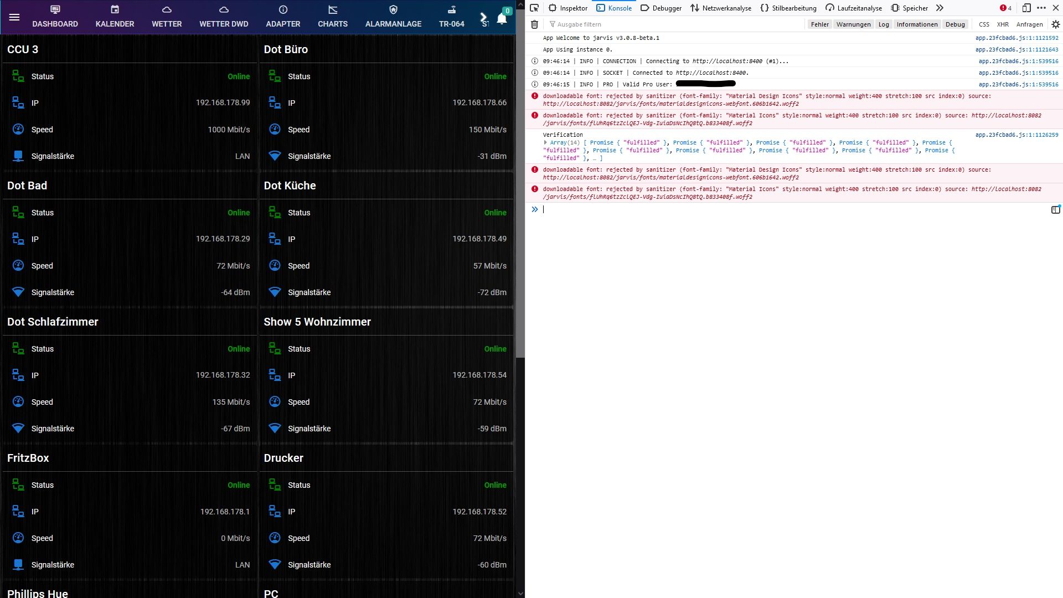Click Dot Schlafzimmer Speed gauge icon
This screenshot has width=1063, height=598.
point(18,401)
